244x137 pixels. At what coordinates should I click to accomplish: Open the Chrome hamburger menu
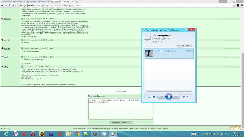click(x=242, y=6)
